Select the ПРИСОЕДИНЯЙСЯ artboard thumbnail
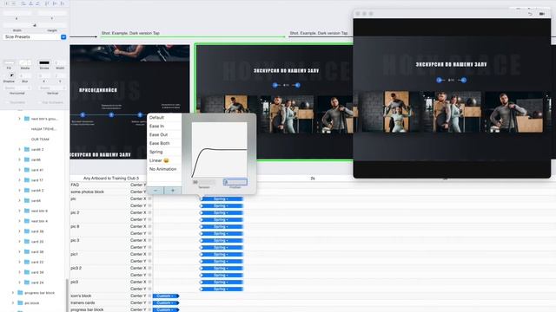Screen dimensions: 556x312 [x=129, y=102]
